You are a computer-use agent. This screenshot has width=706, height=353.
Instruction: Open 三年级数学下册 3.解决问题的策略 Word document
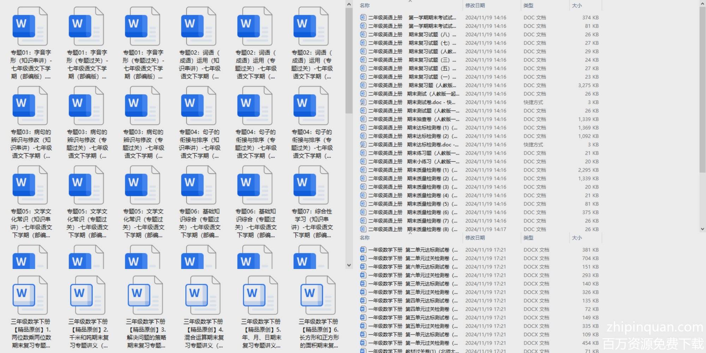coord(145,295)
